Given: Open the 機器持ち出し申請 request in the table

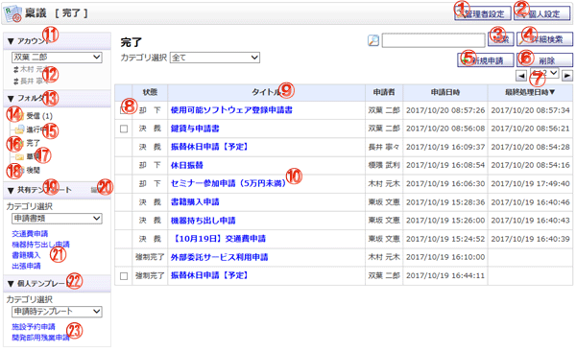Looking at the screenshot, I should [x=204, y=221].
